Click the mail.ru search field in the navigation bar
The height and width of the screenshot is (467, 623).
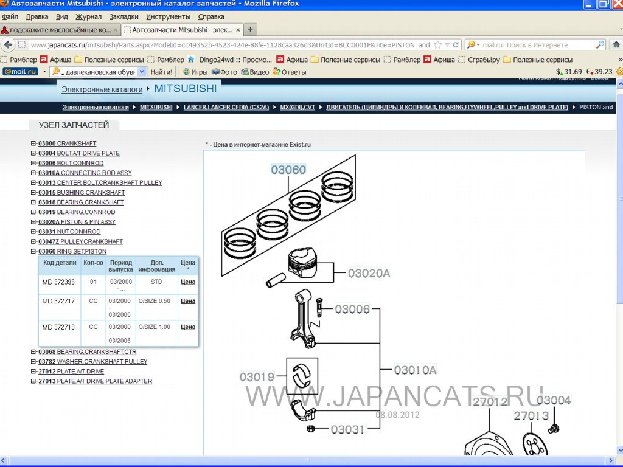tap(538, 45)
